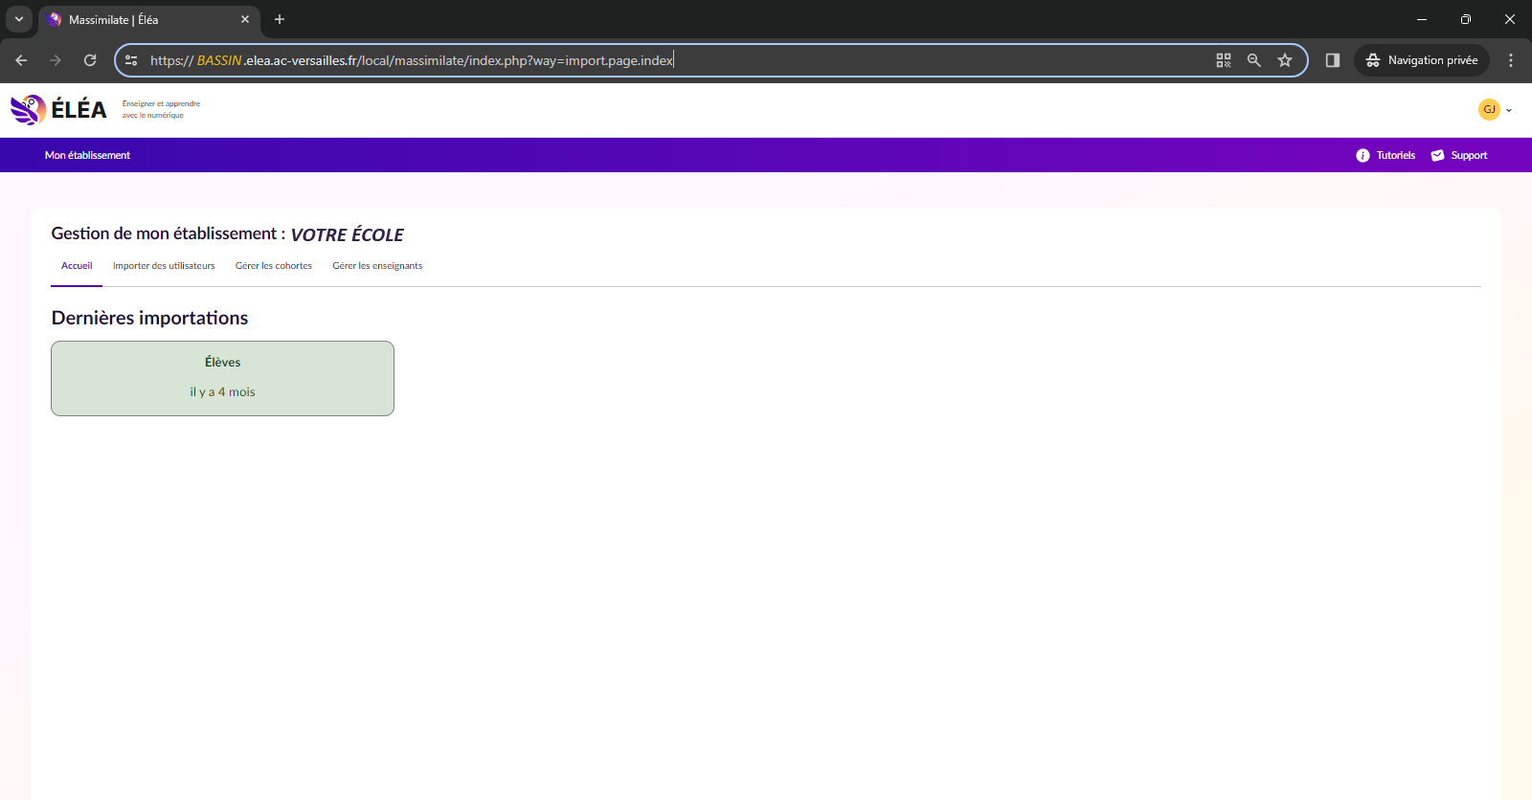
Task: Reload the page
Action: pos(90,60)
